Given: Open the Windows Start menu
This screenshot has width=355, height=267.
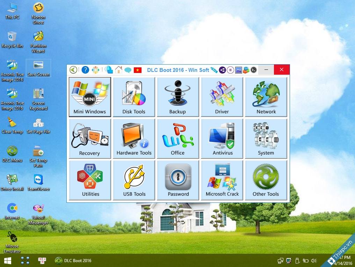Looking at the screenshot, I should [8, 261].
